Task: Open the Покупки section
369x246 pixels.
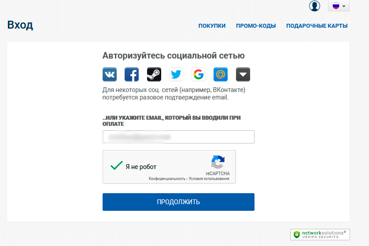Action: [212, 26]
